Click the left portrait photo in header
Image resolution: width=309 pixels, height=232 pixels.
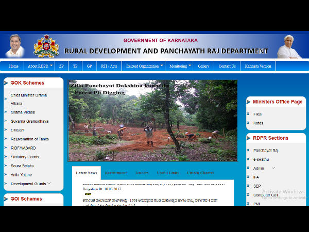pyautogui.click(x=15, y=46)
